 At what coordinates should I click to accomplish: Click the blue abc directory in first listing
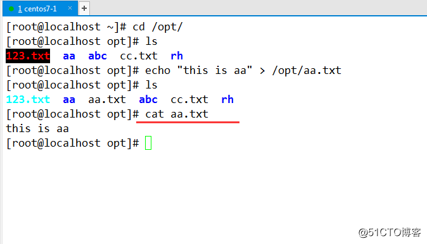pos(98,56)
